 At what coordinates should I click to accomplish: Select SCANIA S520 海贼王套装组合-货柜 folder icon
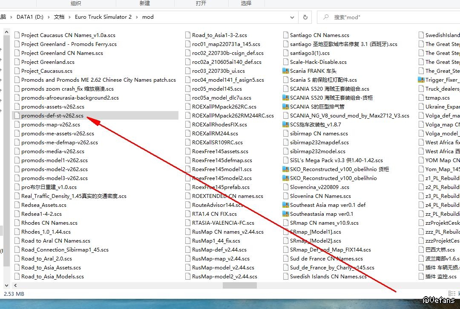coord(285,97)
